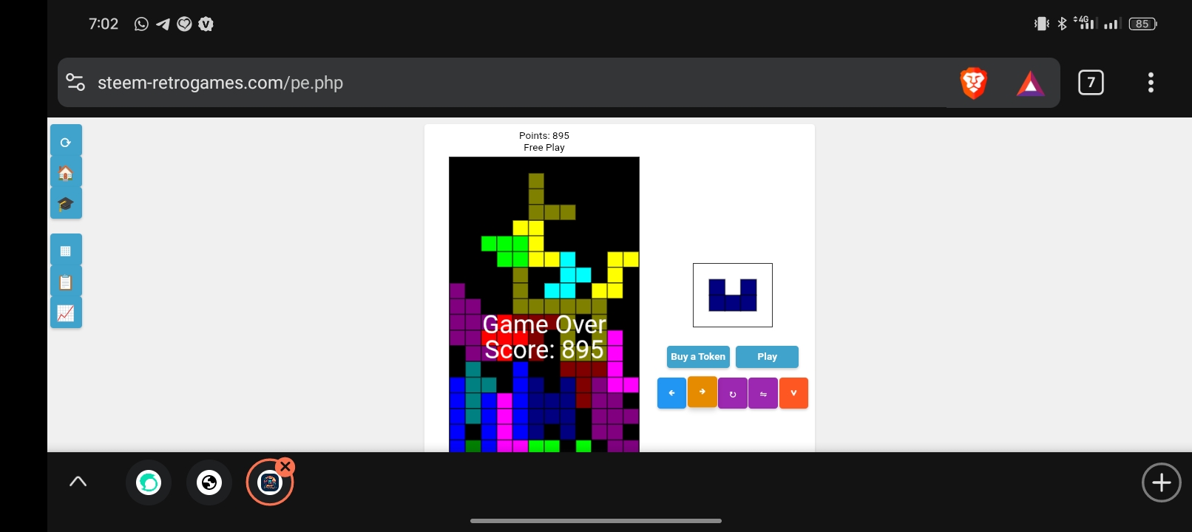This screenshot has height=532, width=1192.
Task: Click the Free Play label
Action: pos(544,147)
